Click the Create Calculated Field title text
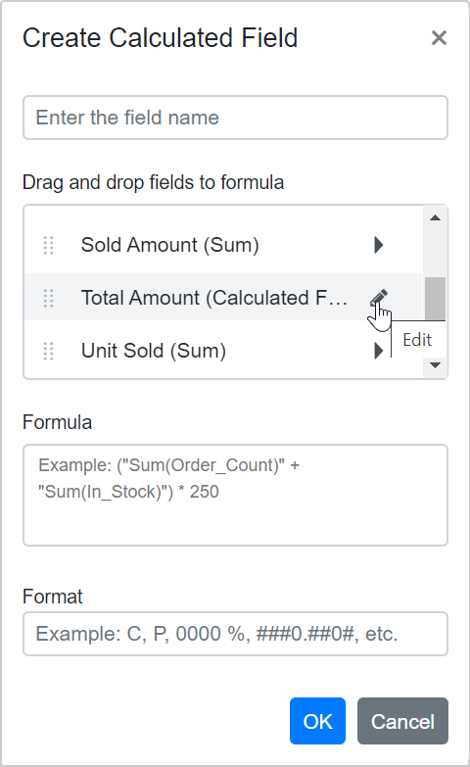470x767 pixels. coord(160,37)
